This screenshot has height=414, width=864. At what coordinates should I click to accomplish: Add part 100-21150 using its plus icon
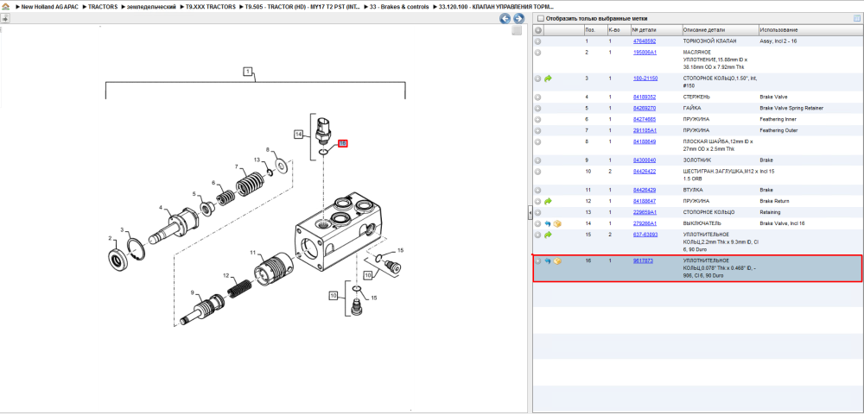(537, 78)
